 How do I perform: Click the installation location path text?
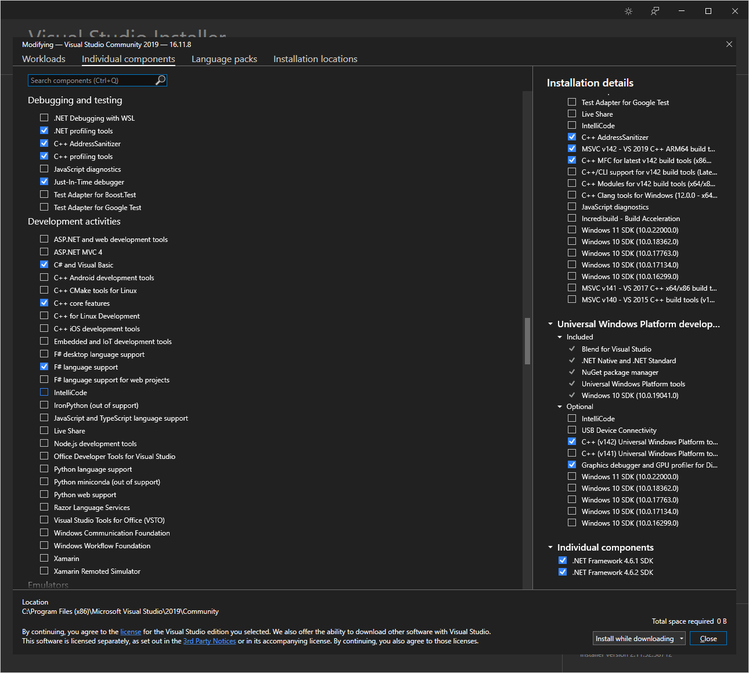(x=120, y=612)
